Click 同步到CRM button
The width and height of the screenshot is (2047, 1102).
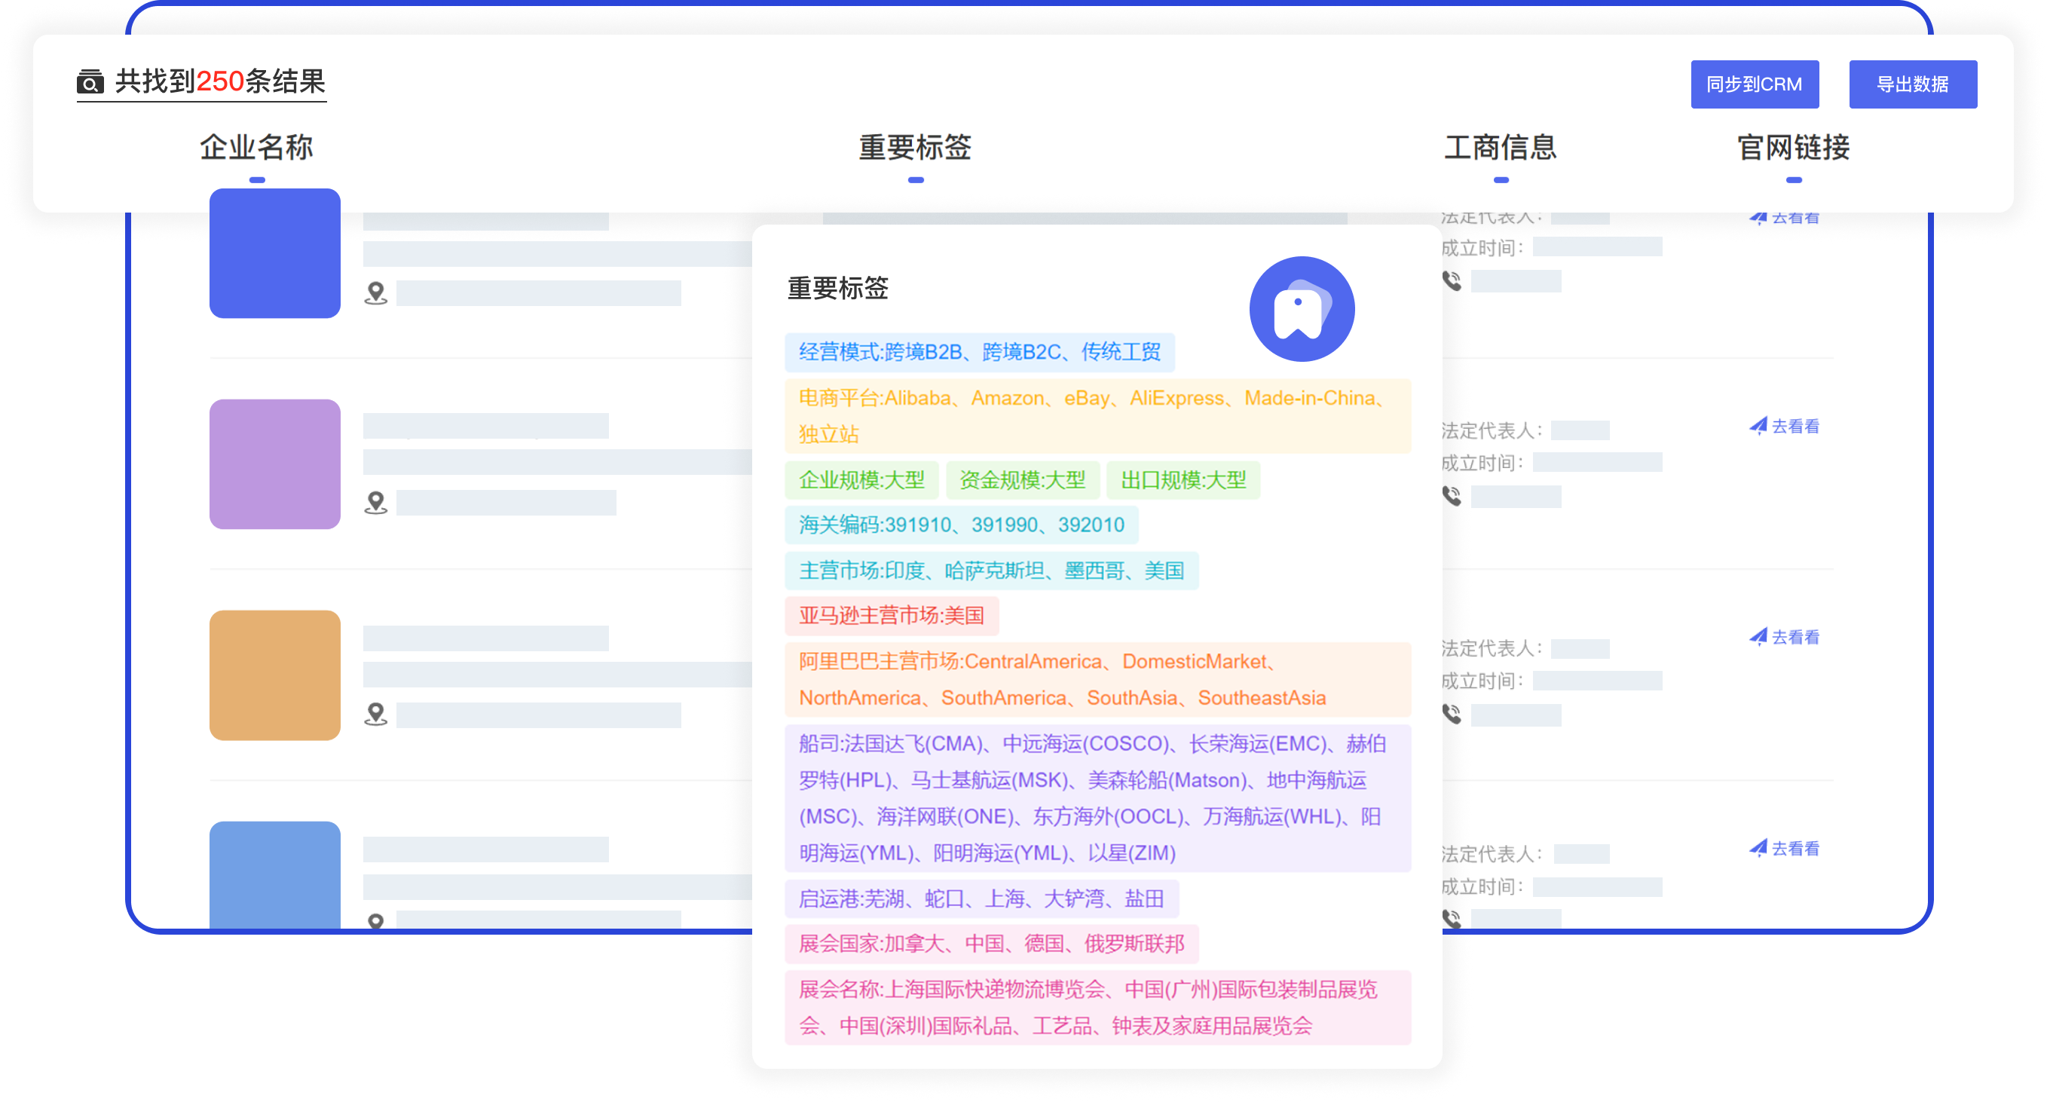1754,84
